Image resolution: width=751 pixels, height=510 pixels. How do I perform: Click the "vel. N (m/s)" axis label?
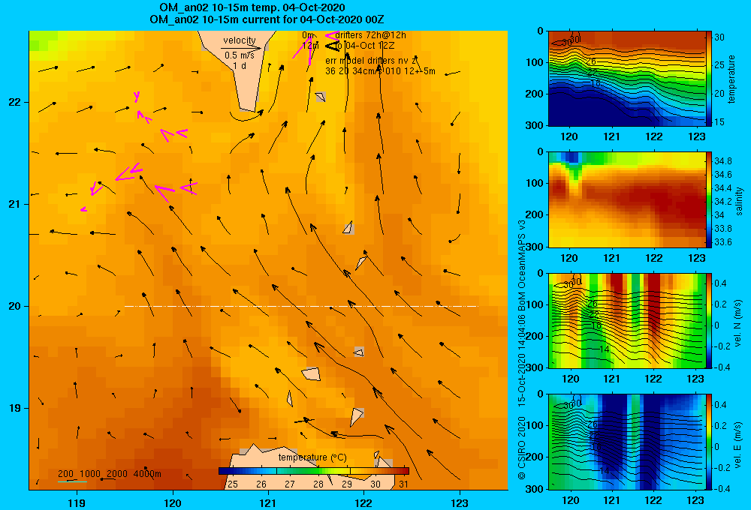point(738,323)
